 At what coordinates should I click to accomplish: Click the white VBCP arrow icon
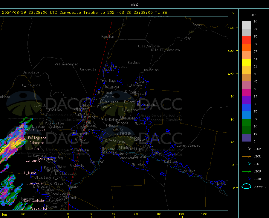[246, 149]
